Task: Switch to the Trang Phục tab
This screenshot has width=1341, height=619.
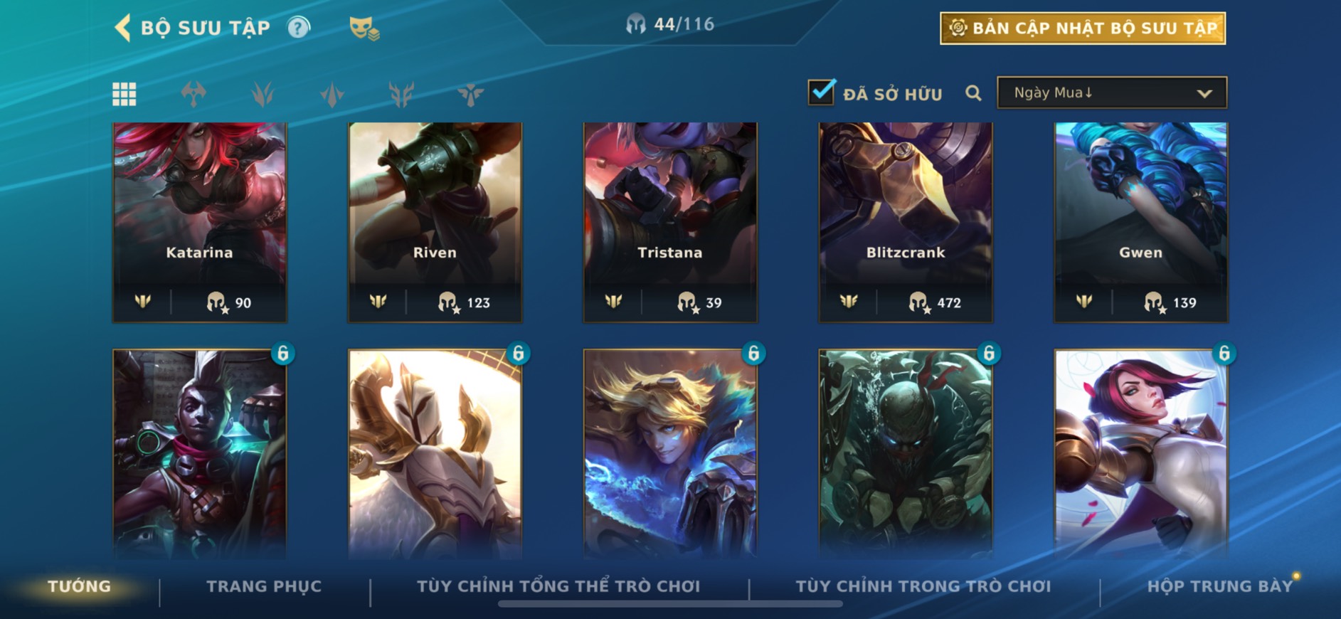Action: click(x=264, y=586)
